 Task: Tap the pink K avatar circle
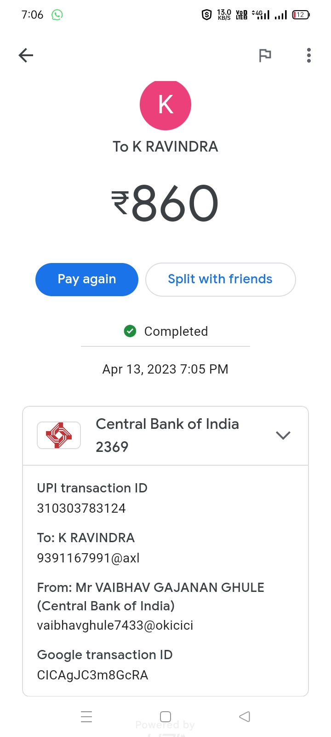point(165,105)
